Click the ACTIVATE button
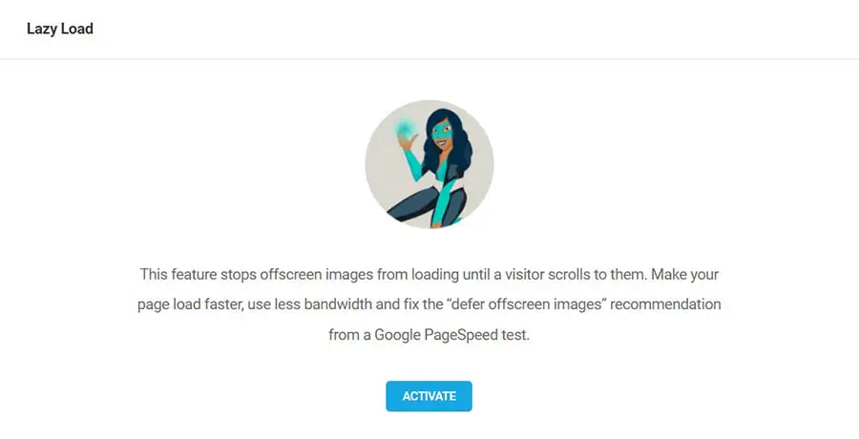 (429, 396)
